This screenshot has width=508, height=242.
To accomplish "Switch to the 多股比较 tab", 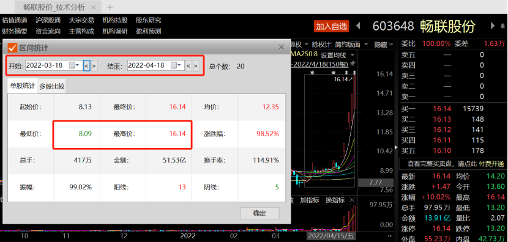I will (x=52, y=86).
